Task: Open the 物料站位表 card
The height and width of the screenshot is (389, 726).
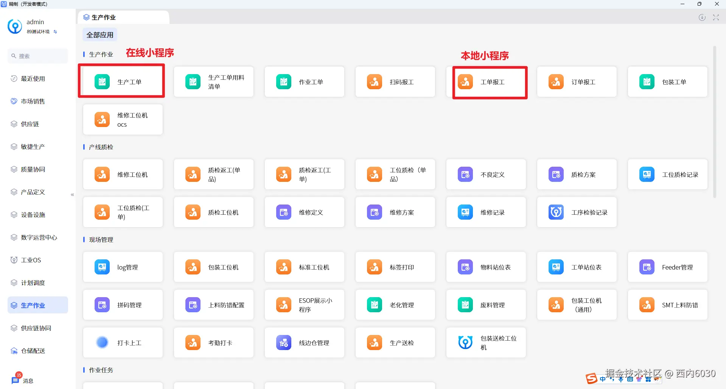Action: click(x=486, y=267)
